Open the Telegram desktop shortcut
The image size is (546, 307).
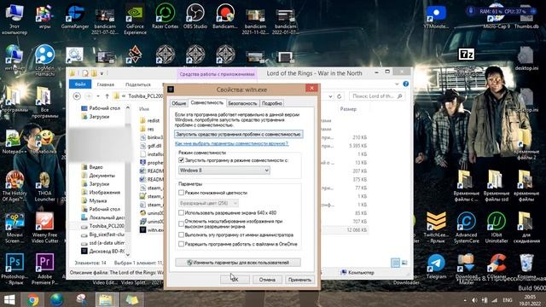coord(436,266)
